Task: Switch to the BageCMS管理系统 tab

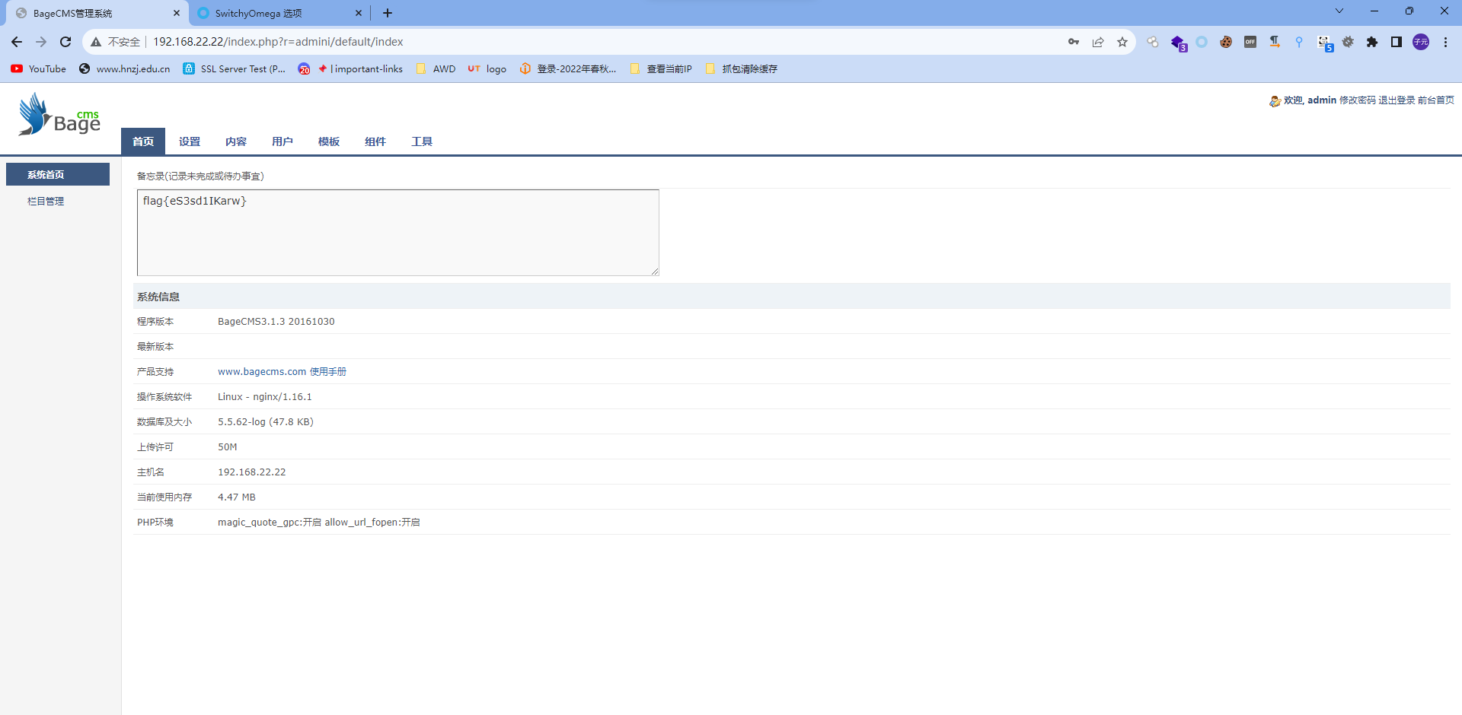Action: pos(97,13)
